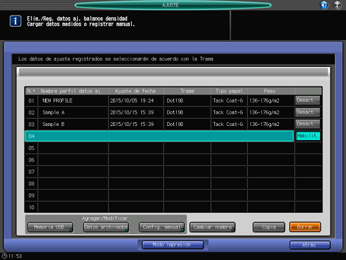Click the blue information icon
The height and width of the screenshot is (260, 346).
point(15,21)
